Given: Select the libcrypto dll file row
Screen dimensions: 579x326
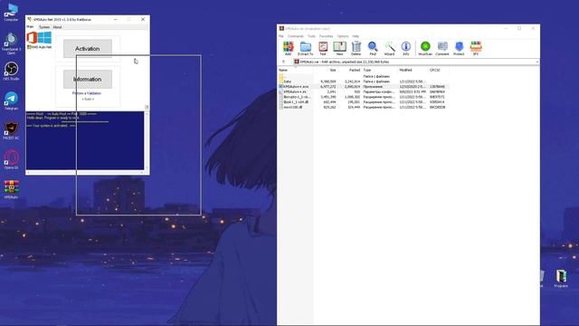Looking at the screenshot, I should coord(364,97).
